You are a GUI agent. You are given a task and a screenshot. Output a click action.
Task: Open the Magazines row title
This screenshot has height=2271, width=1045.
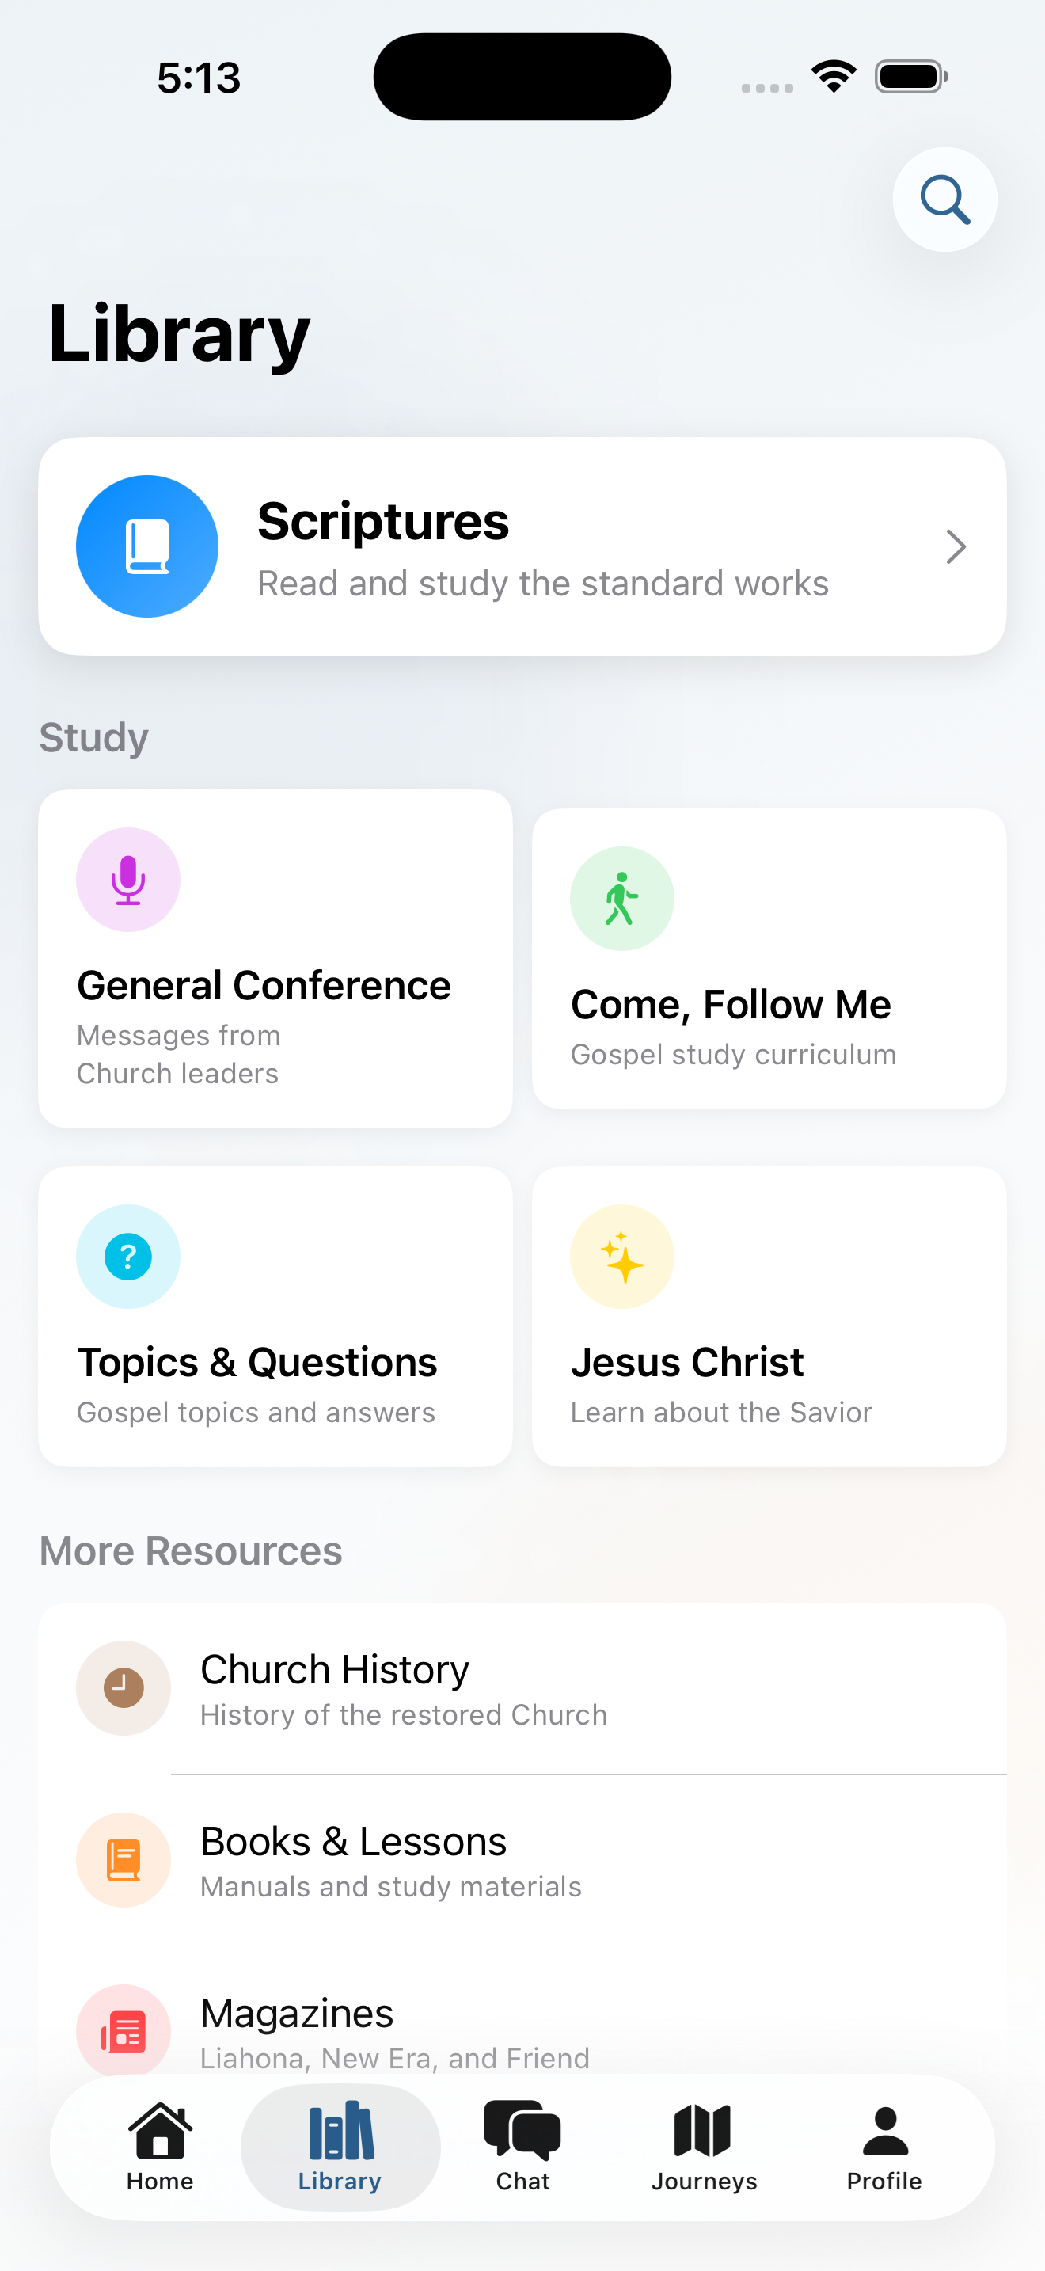click(297, 2014)
